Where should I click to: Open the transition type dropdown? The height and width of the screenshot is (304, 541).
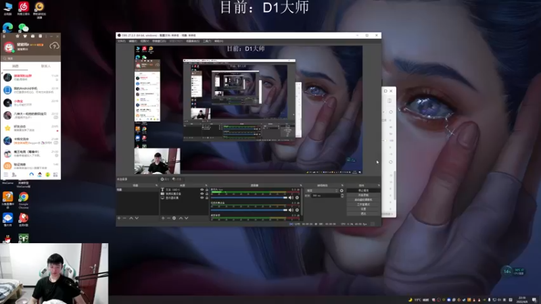(x=323, y=191)
